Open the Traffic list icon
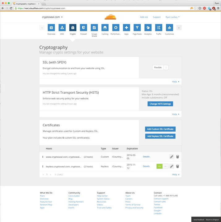This screenshot has width=221, height=222. (159, 28)
